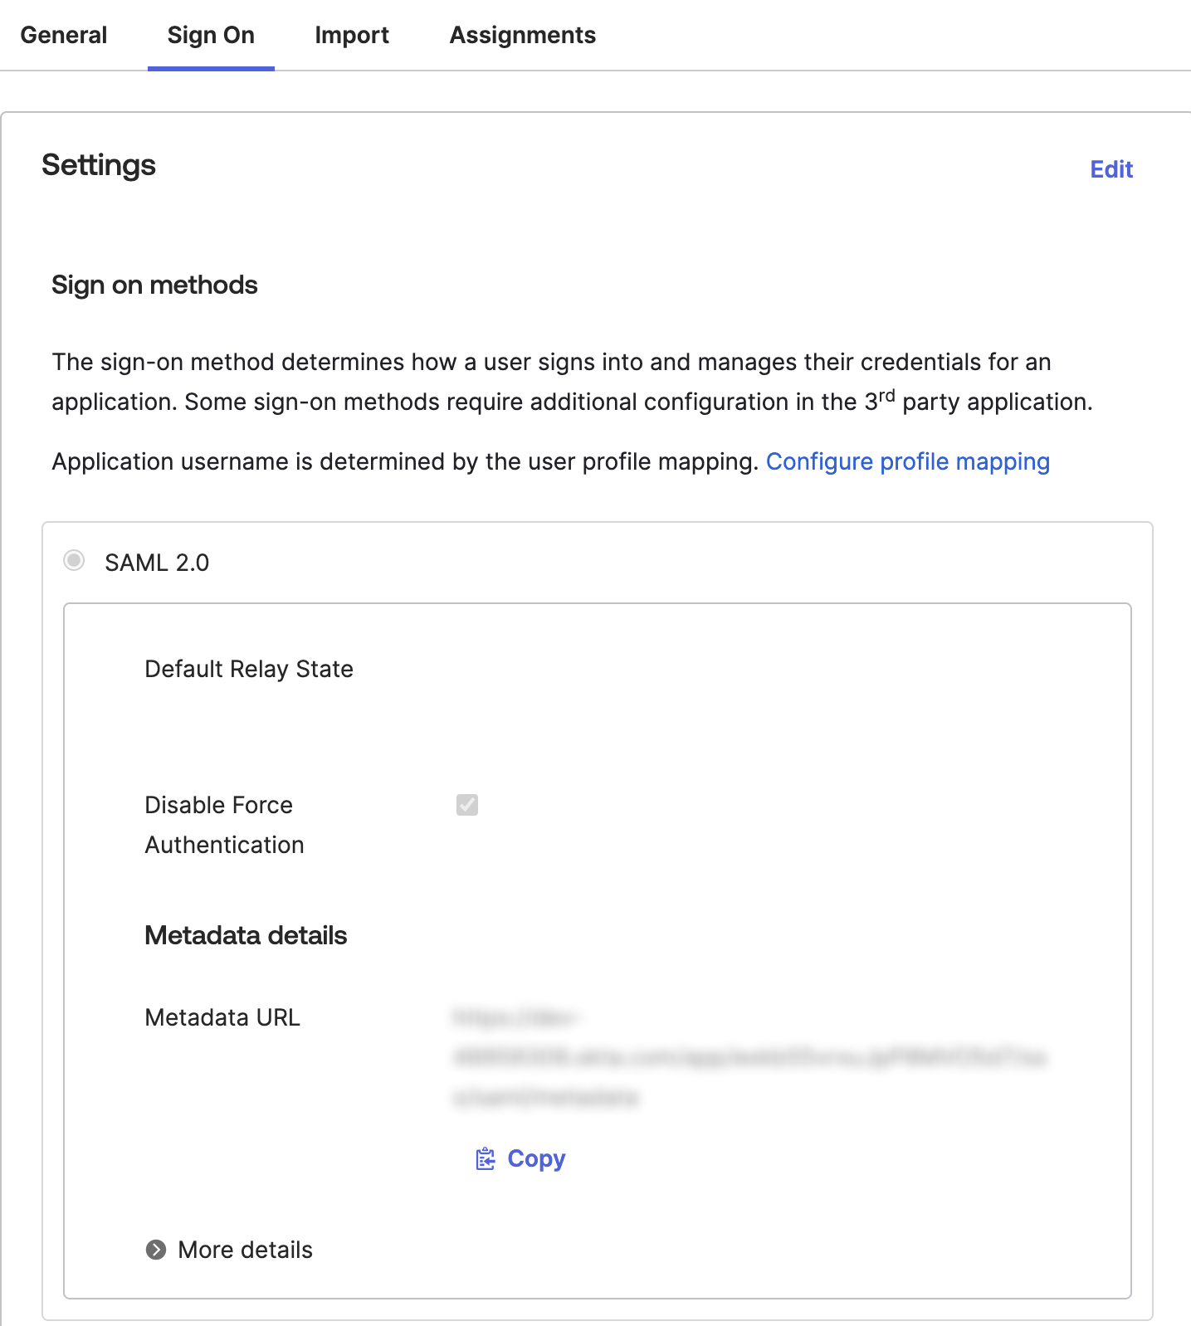Click the More details label text
This screenshot has height=1326, width=1191.
click(x=245, y=1250)
